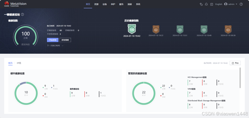Click the hardware donut chart total 10
249x118 pixels.
[26, 93]
